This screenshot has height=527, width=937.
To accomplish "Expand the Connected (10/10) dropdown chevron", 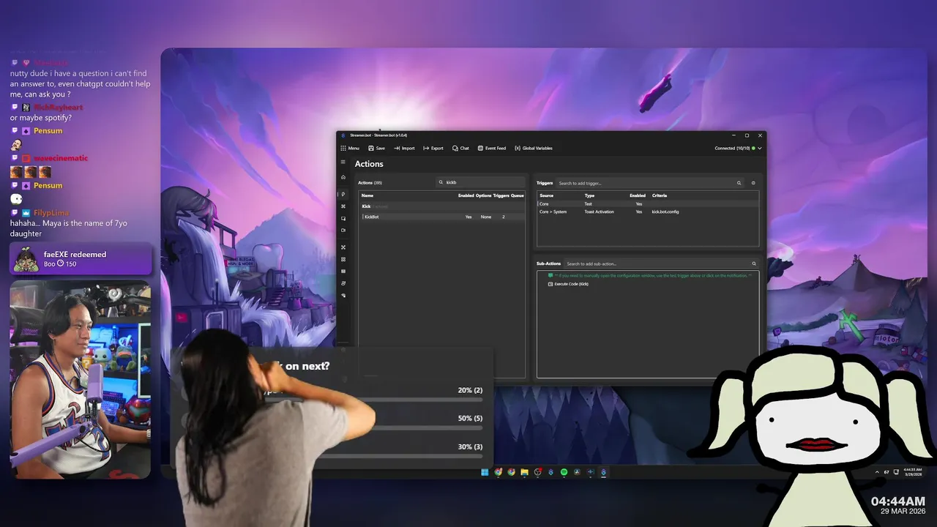I will pos(760,148).
